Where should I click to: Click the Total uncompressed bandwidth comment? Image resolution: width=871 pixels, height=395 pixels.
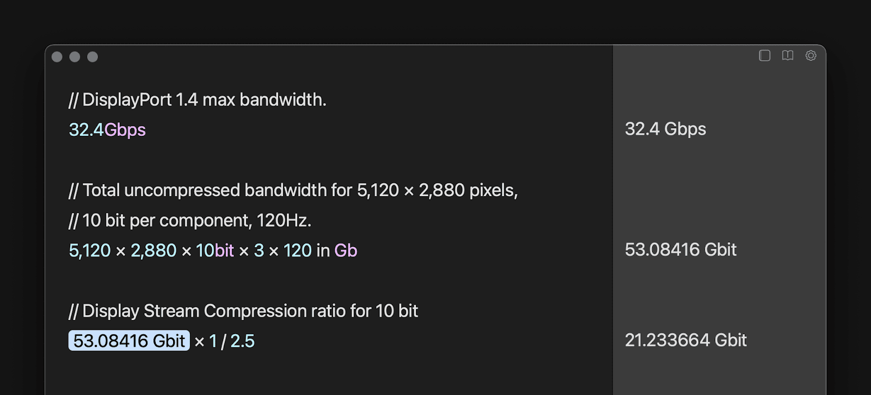pyautogui.click(x=293, y=191)
